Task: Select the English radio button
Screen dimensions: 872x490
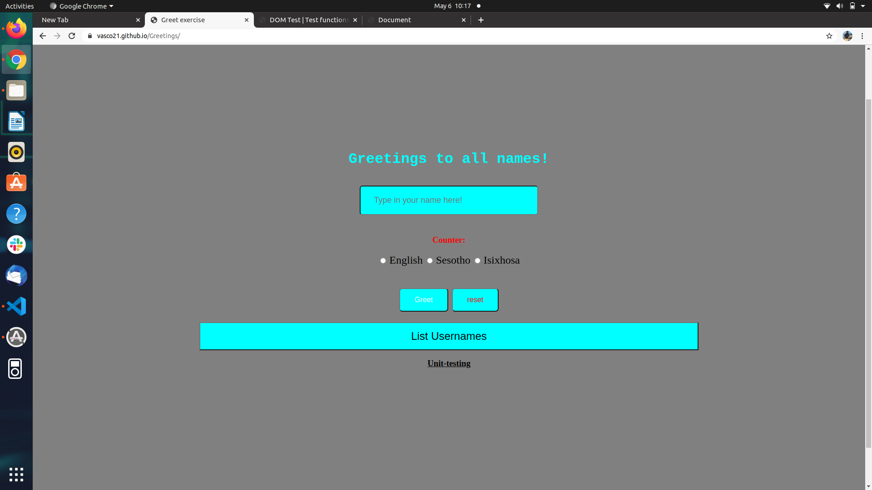Action: (383, 260)
